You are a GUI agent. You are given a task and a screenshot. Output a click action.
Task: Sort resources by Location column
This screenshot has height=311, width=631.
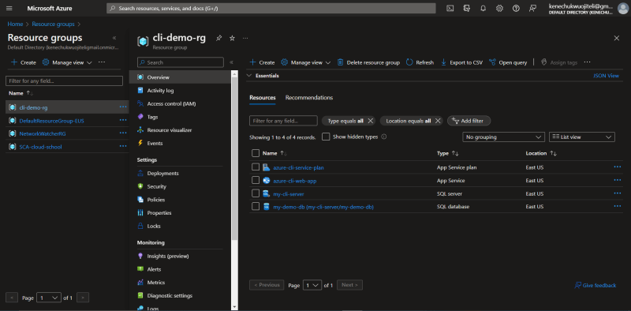coord(541,153)
